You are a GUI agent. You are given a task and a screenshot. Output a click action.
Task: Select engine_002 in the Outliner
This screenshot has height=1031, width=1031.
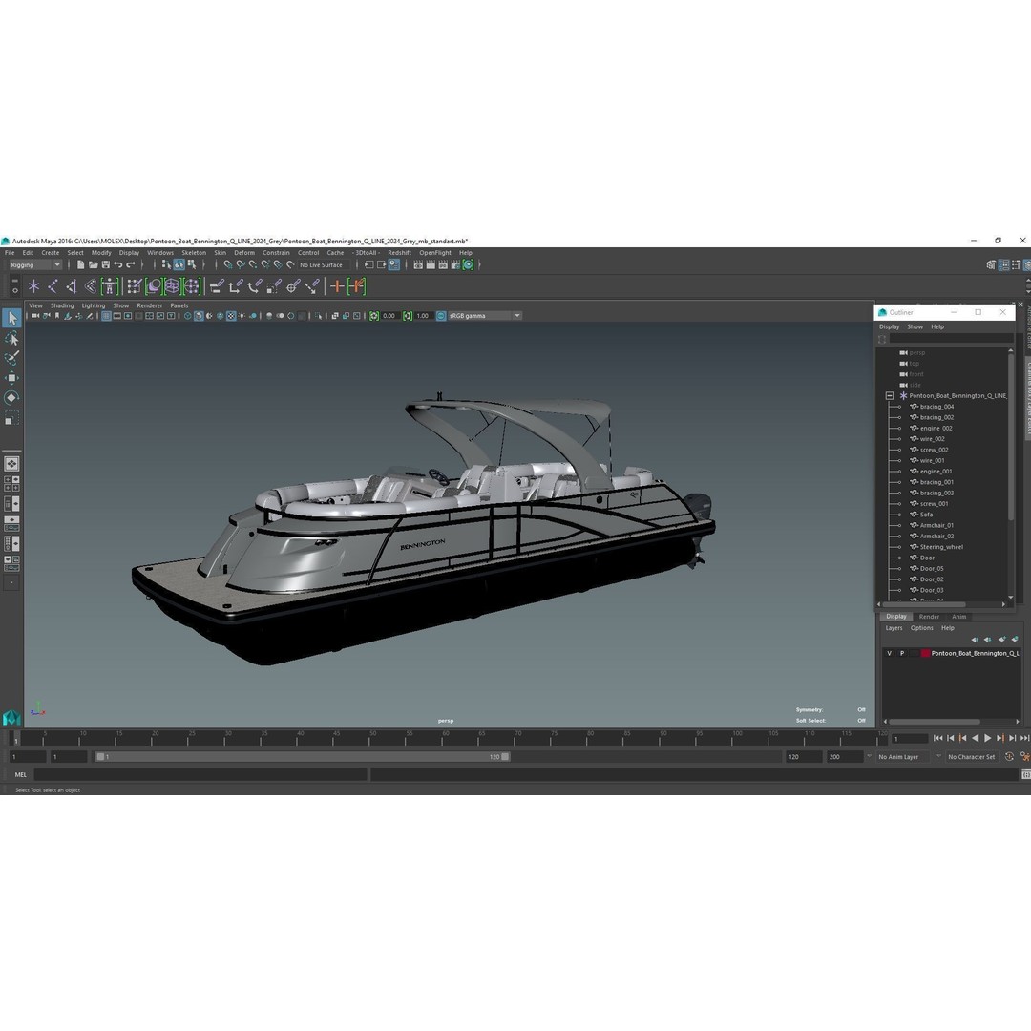[936, 428]
